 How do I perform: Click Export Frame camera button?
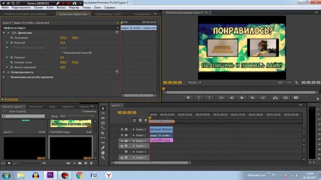pyautogui.click(x=296, y=98)
